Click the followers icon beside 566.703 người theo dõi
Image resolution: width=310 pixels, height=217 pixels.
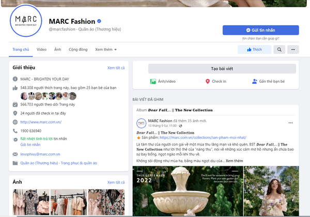tap(15, 105)
